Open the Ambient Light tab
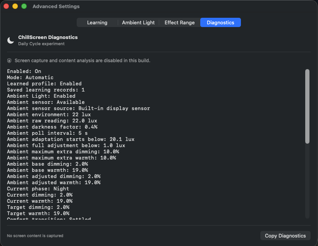The height and width of the screenshot is (246, 318). 138,22
